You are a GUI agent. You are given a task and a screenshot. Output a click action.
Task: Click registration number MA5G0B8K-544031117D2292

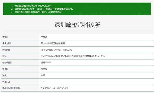coord(56,50)
